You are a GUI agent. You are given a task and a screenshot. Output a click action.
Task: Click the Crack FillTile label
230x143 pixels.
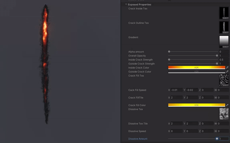(x=136, y=97)
